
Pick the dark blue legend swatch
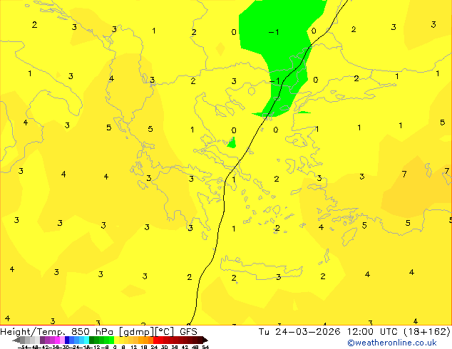[x=67, y=340]
